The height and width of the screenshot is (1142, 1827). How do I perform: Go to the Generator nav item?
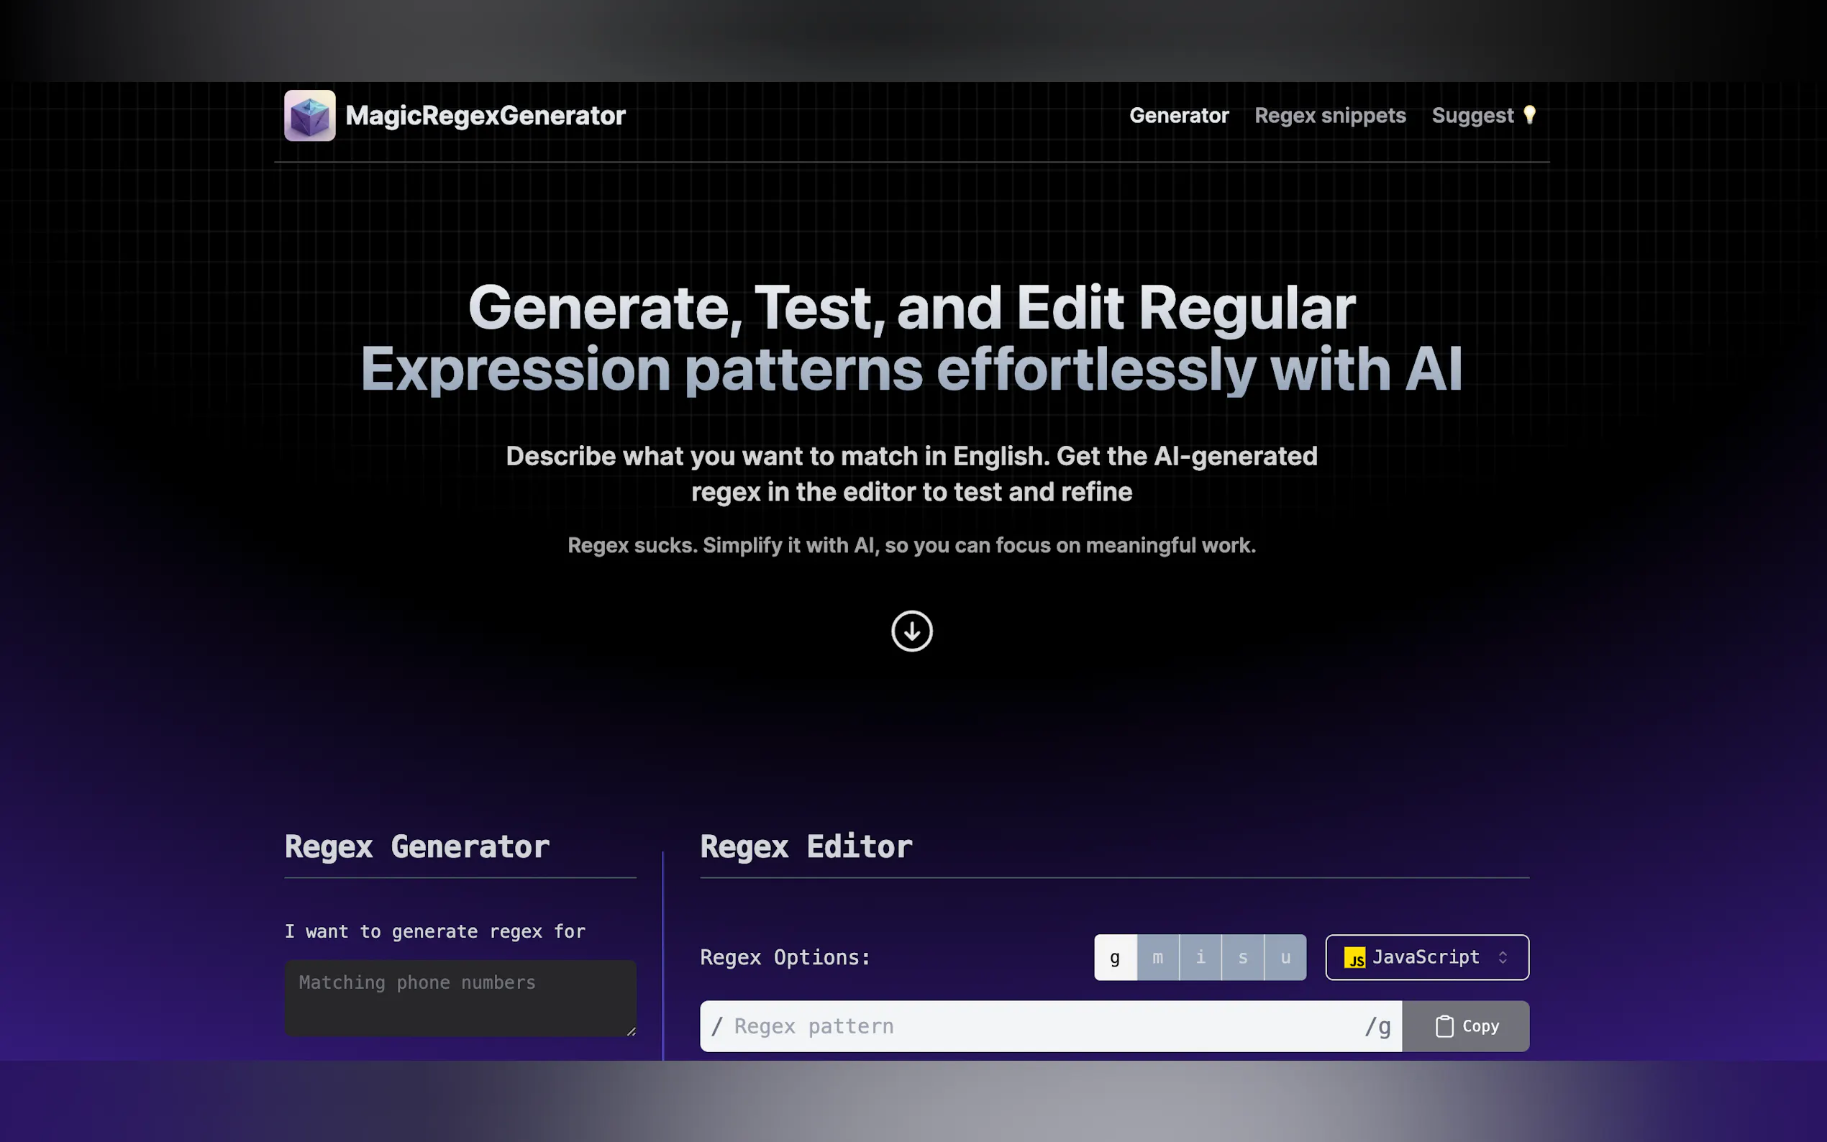click(1179, 116)
